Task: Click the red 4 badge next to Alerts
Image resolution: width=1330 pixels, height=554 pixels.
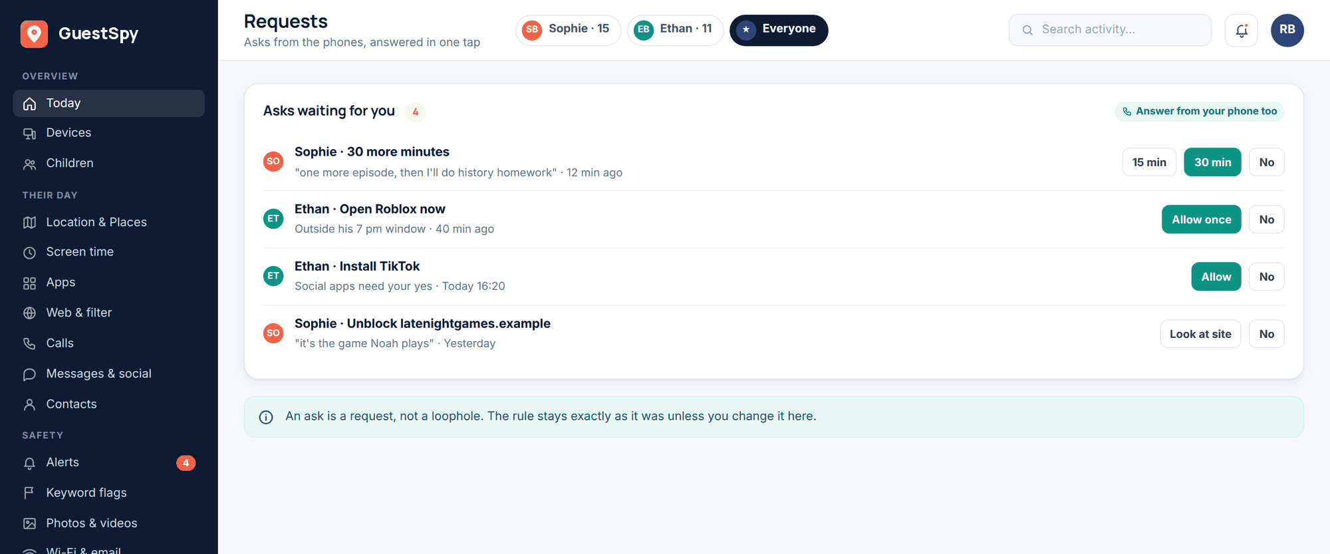Action: pyautogui.click(x=186, y=463)
